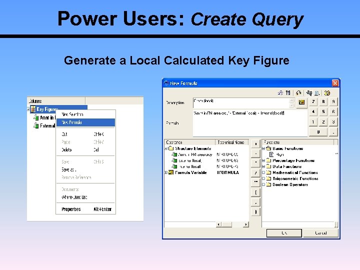
Task: Expand the Mathematical Functions folder
Action: [x=263, y=172]
